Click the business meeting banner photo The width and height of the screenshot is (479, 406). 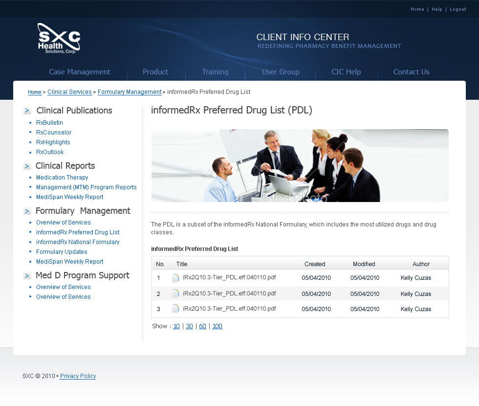point(300,165)
